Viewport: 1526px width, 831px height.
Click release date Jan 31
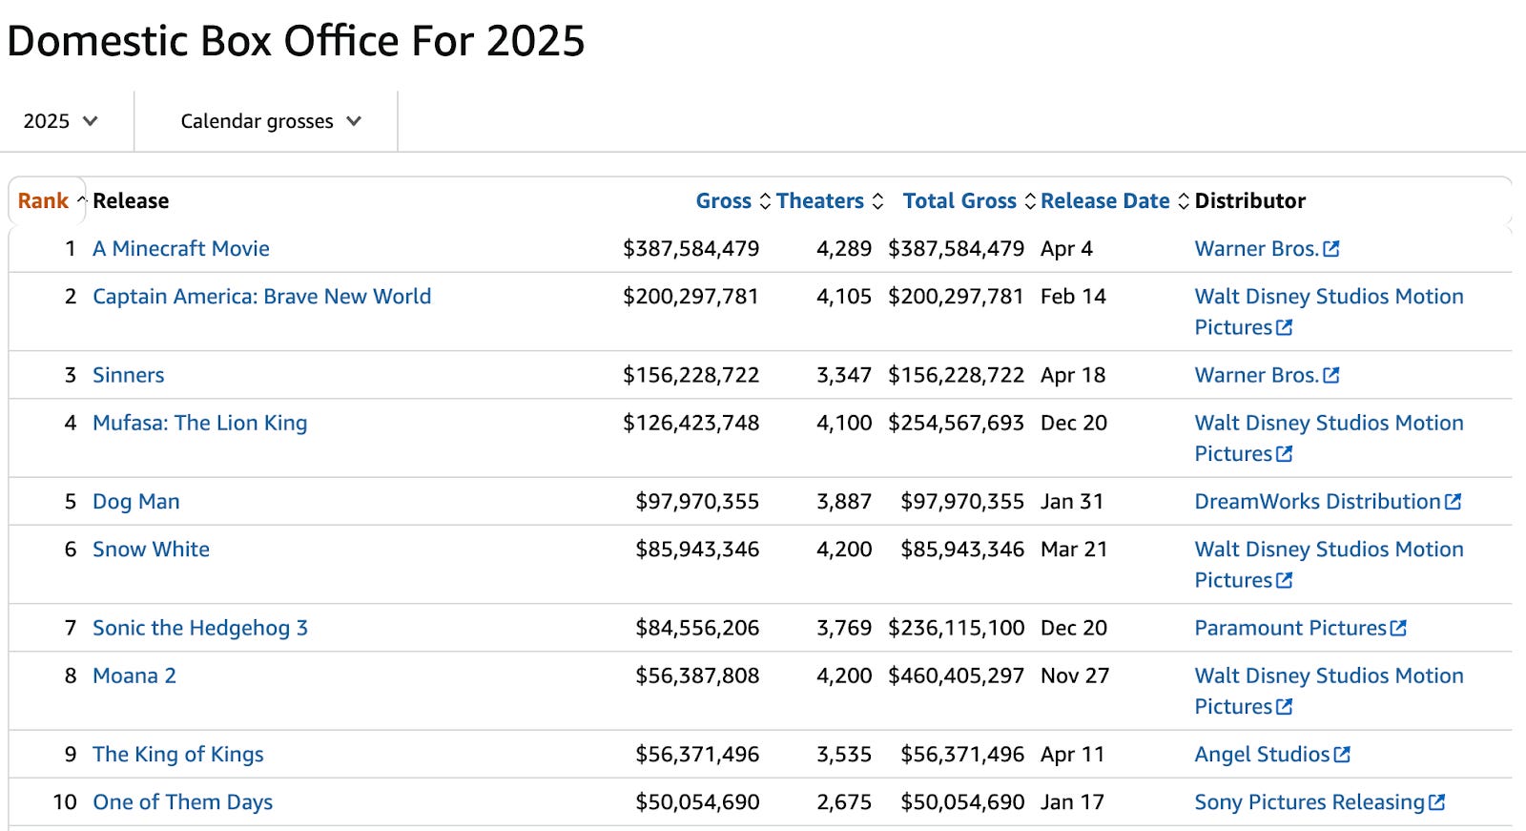(x=1072, y=501)
